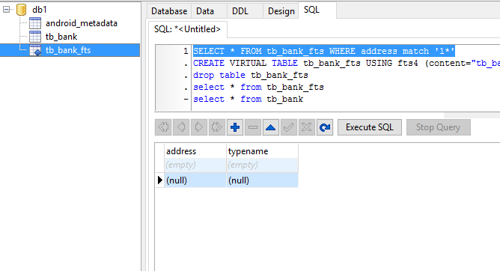Cancel edit with the X icon
The width and height of the screenshot is (500, 271).
click(x=306, y=127)
